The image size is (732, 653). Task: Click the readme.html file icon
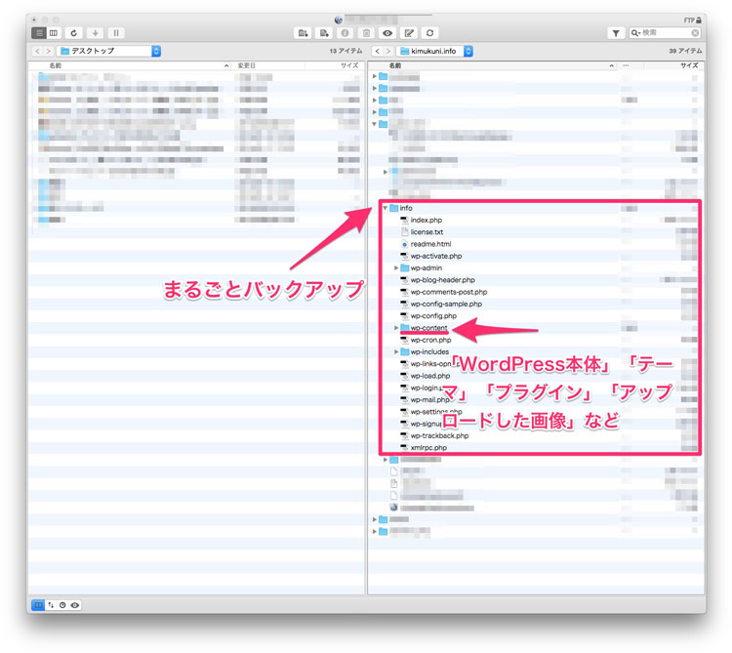(404, 244)
